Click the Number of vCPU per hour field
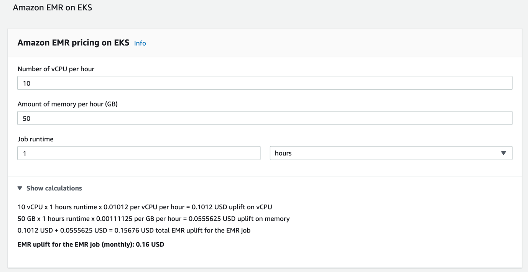The image size is (528, 272). point(265,83)
